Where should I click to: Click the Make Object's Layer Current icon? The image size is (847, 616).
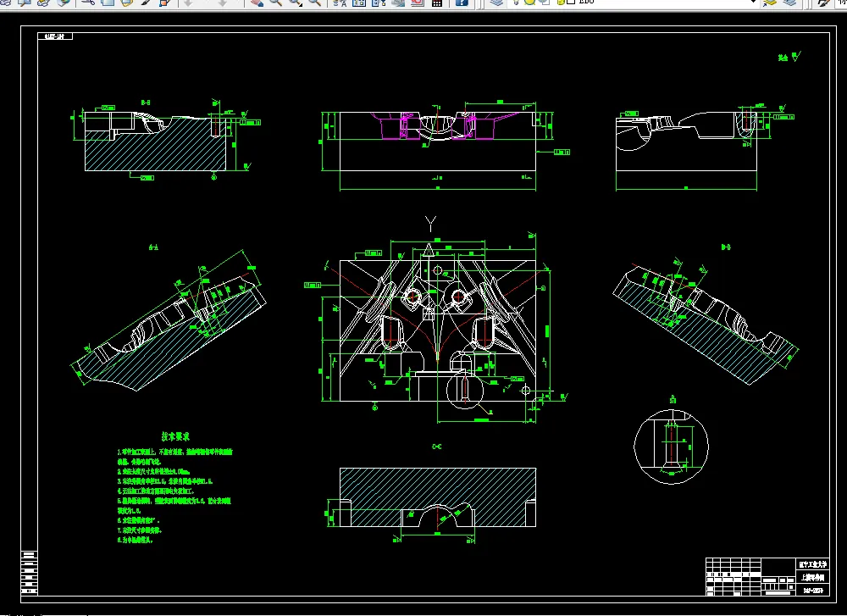tap(770, 3)
